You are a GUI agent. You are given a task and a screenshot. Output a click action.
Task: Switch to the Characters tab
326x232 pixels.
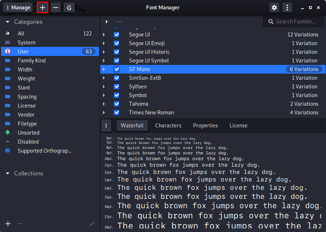pyautogui.click(x=168, y=126)
